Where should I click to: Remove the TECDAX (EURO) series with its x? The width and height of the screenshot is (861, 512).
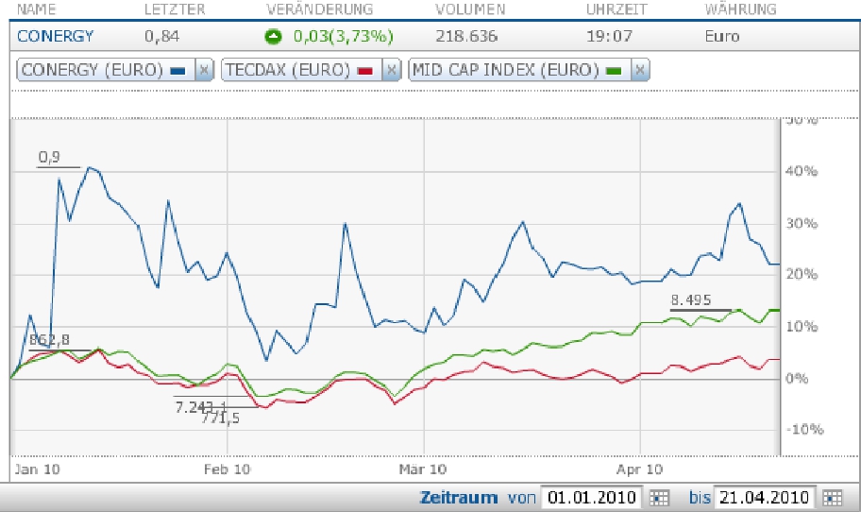click(x=392, y=70)
